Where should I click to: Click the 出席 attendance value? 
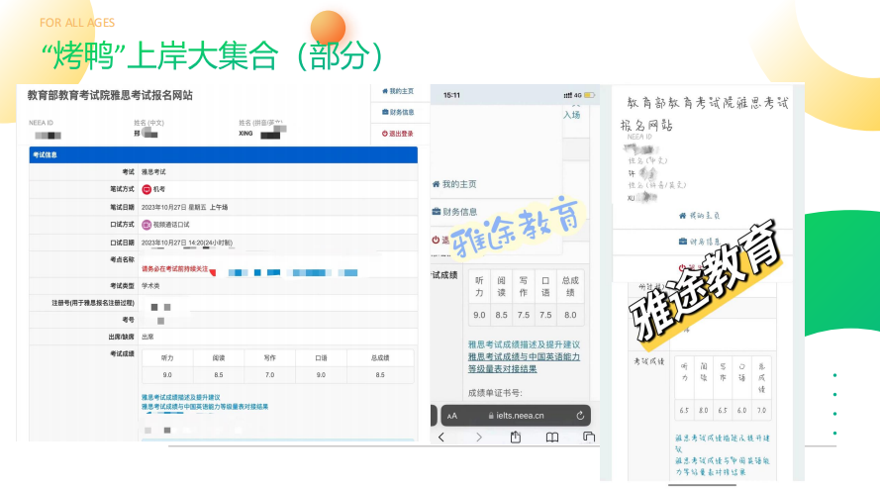pos(147,337)
